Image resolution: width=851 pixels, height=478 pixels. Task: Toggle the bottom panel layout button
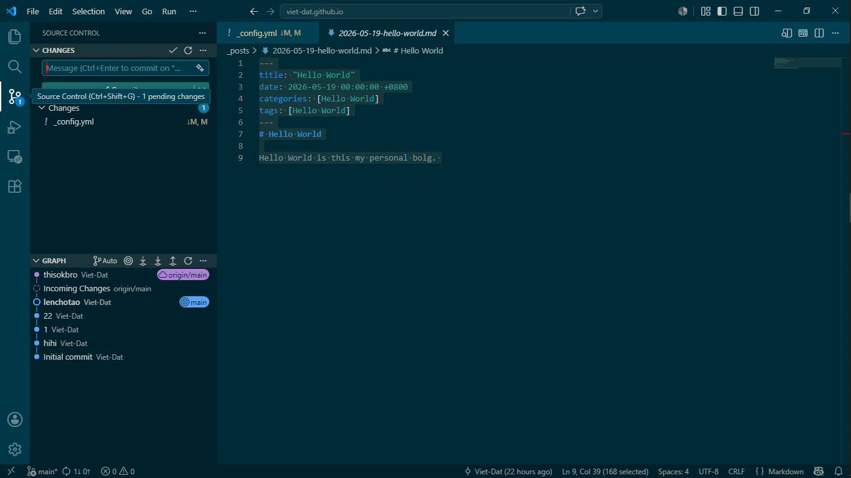point(738,11)
